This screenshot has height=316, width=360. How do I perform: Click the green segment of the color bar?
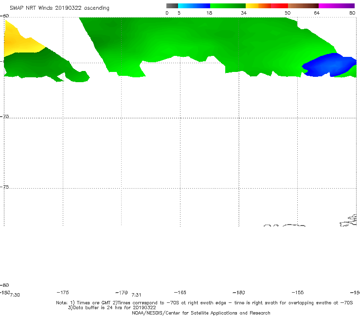click(228, 6)
